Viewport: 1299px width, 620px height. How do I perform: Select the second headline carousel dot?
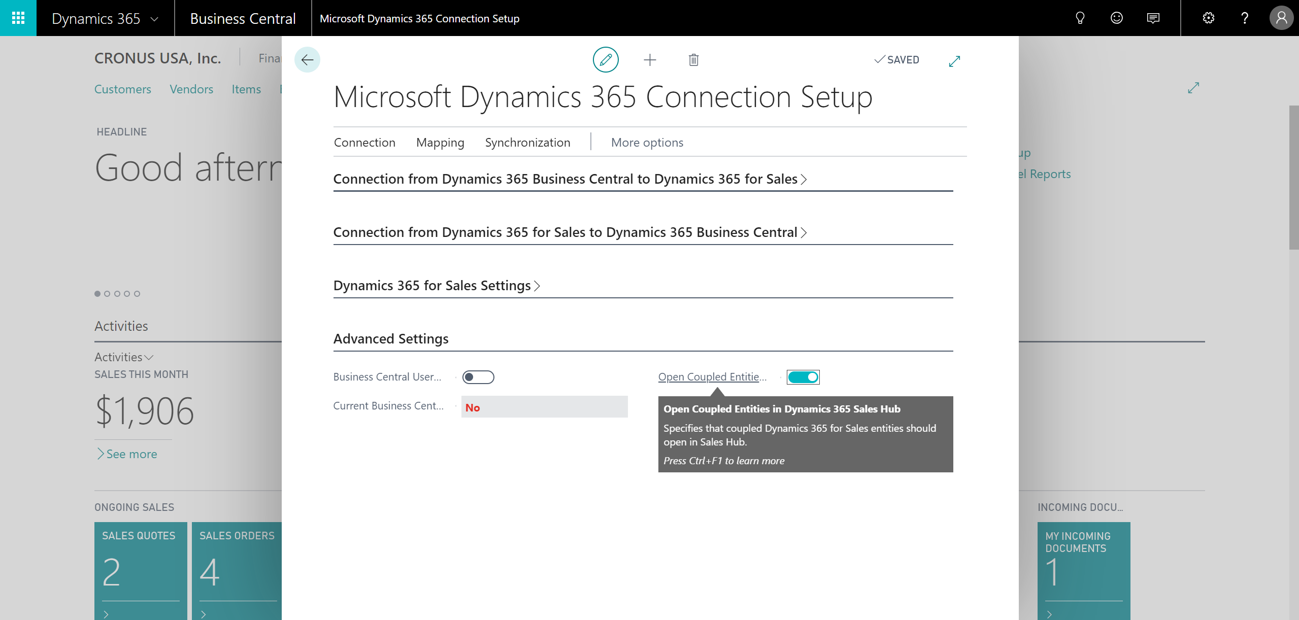click(x=107, y=294)
